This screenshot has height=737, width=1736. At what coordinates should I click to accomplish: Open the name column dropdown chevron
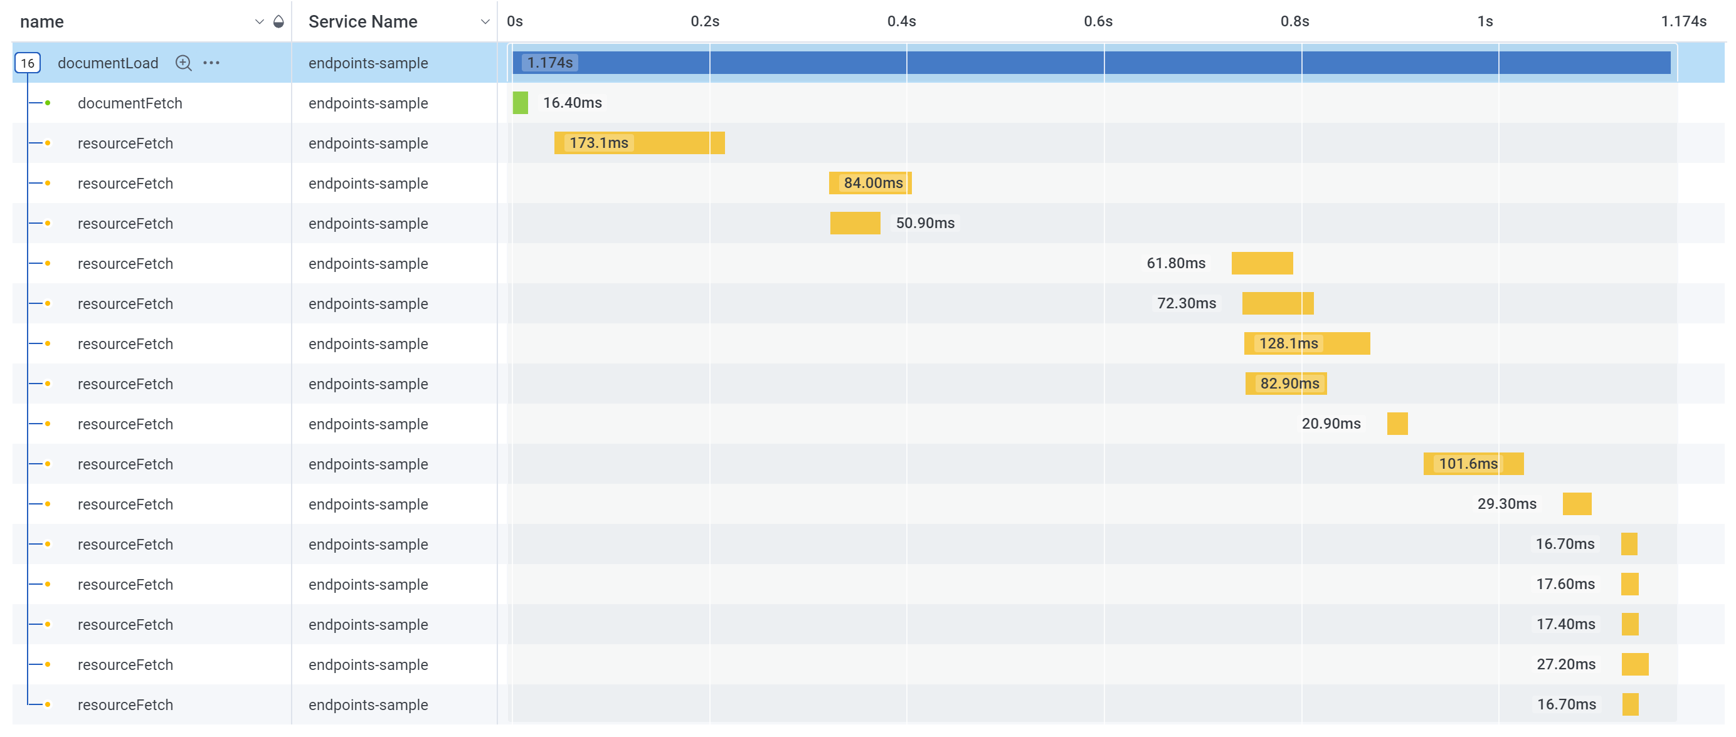(260, 21)
